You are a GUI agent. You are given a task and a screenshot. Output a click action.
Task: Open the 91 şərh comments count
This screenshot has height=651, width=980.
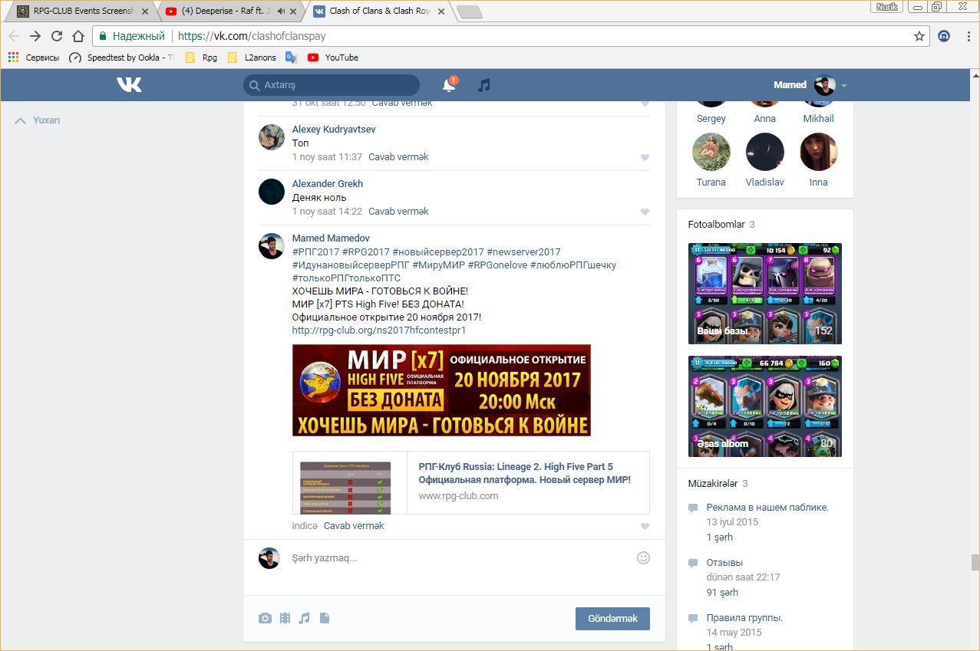722,593
